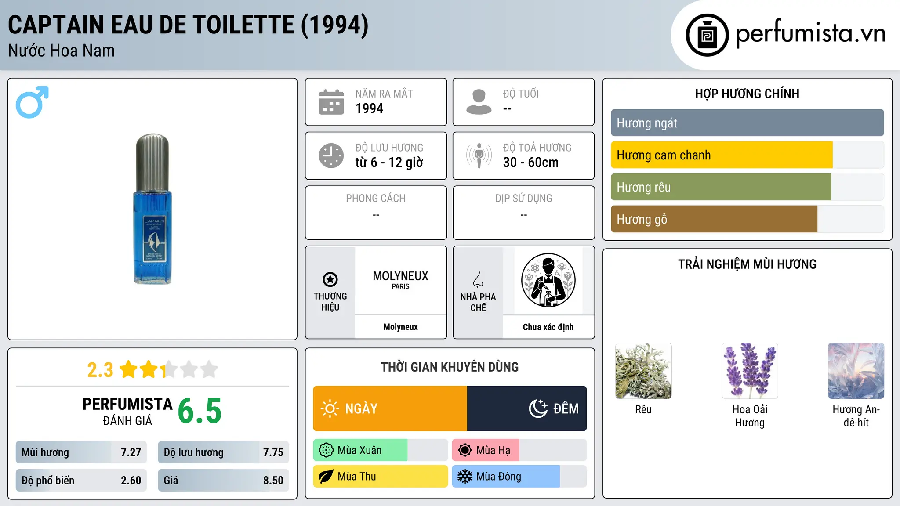900x506 pixels.
Task: Click the Captain Eau de Toilette (1994) title
Action: 188,25
